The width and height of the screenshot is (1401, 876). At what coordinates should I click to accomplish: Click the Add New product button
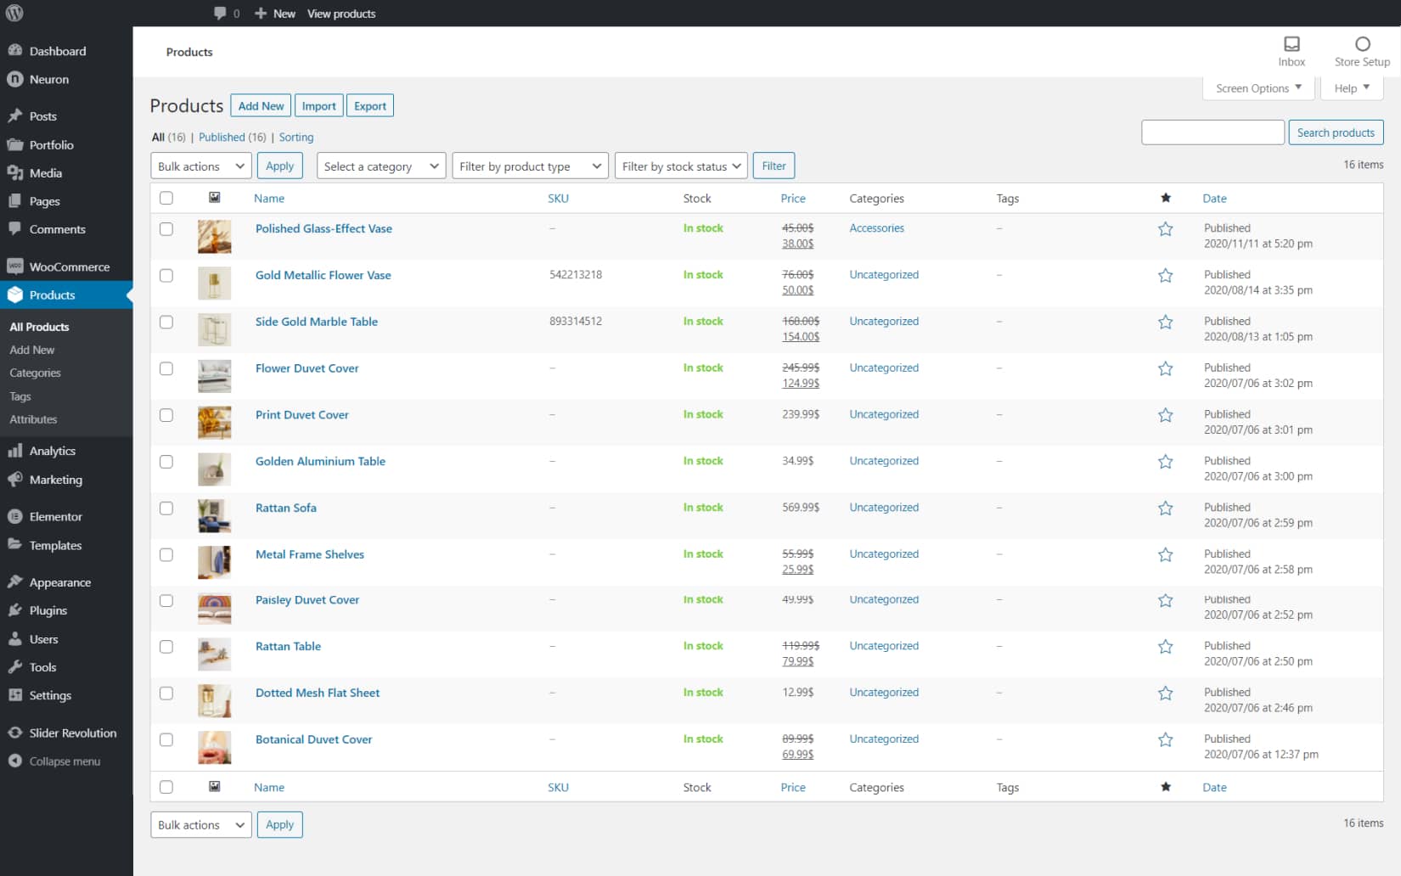[x=260, y=105]
